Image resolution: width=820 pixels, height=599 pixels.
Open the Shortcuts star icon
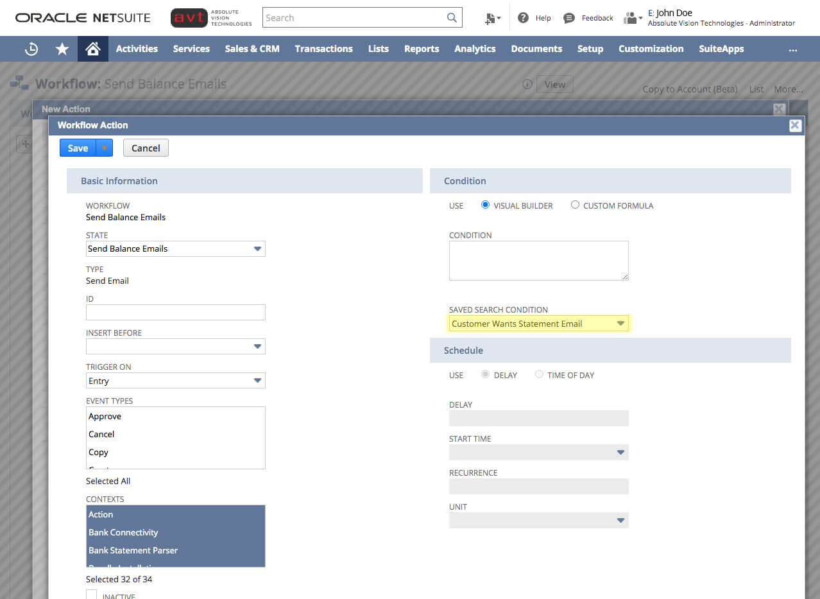62,49
